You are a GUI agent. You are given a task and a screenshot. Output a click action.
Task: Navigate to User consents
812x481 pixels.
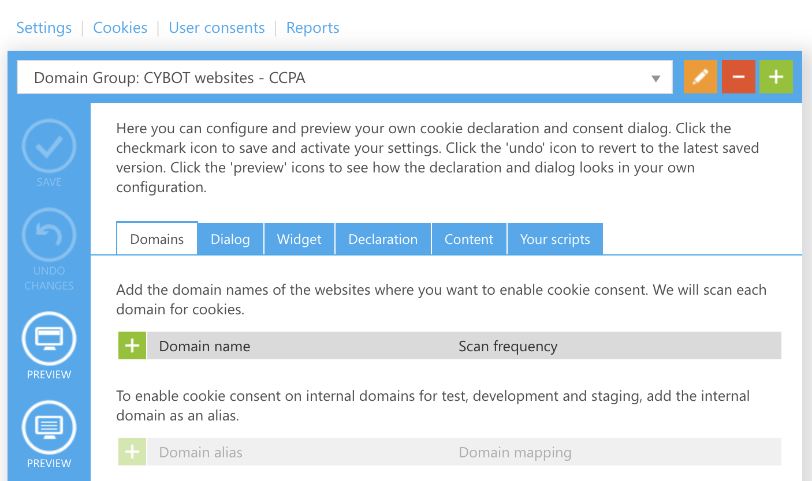[x=217, y=27]
